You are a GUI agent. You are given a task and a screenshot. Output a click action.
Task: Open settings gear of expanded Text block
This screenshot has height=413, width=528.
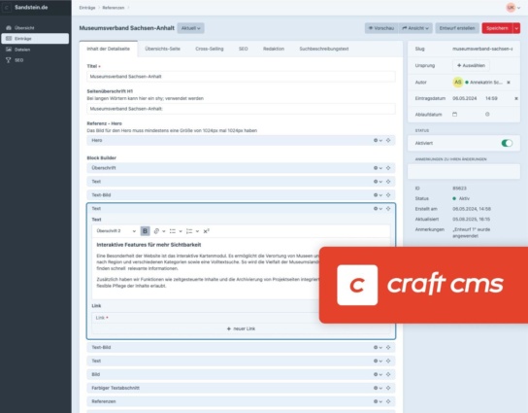tap(378, 209)
